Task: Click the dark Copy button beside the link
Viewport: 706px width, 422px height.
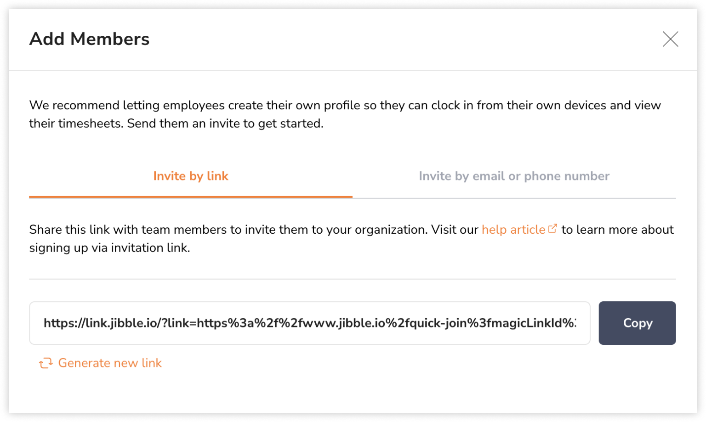Action: (637, 323)
